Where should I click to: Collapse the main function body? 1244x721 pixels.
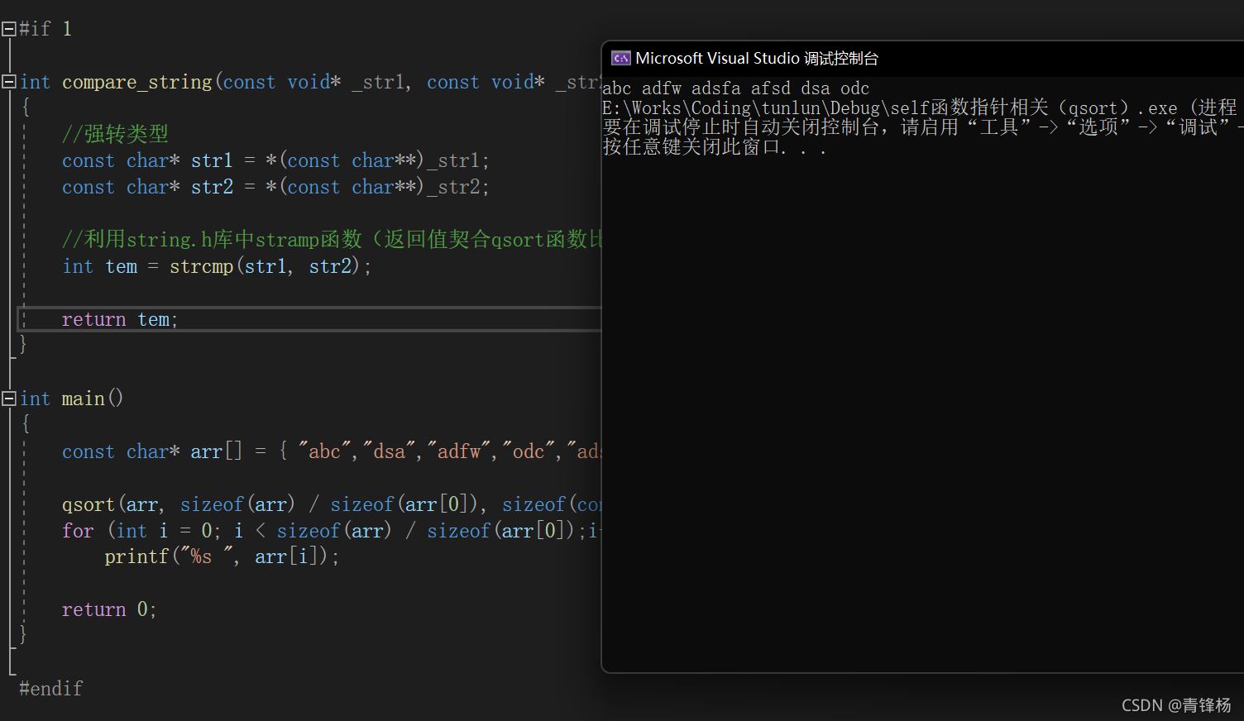(9, 399)
